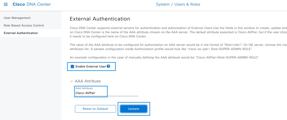This screenshot has width=287, height=120.
Task: Click the help icon beside Enable External User
Action: (108, 66)
